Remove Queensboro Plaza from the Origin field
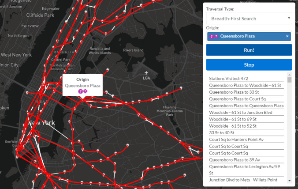This screenshot has width=298, height=189. [x=287, y=36]
